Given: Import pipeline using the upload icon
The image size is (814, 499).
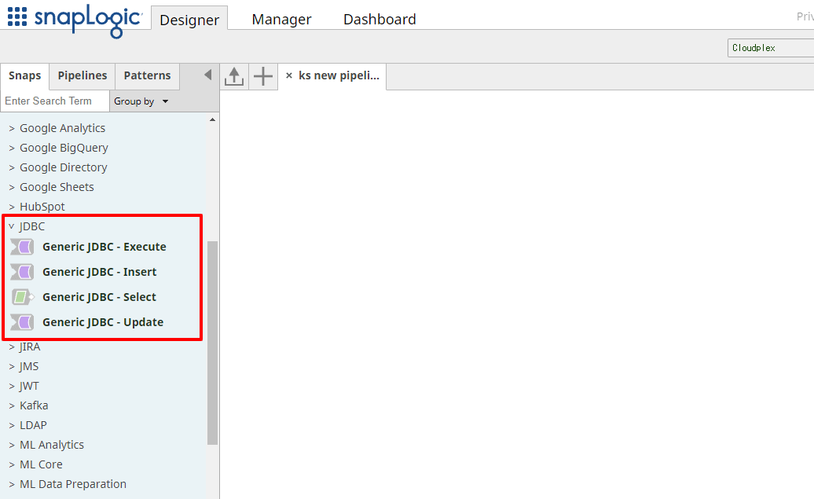Looking at the screenshot, I should pyautogui.click(x=234, y=76).
